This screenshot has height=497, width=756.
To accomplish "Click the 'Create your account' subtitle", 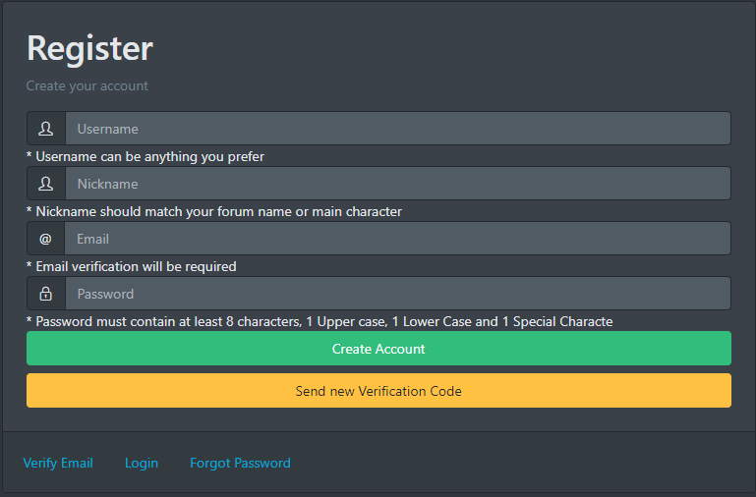I will pos(87,85).
